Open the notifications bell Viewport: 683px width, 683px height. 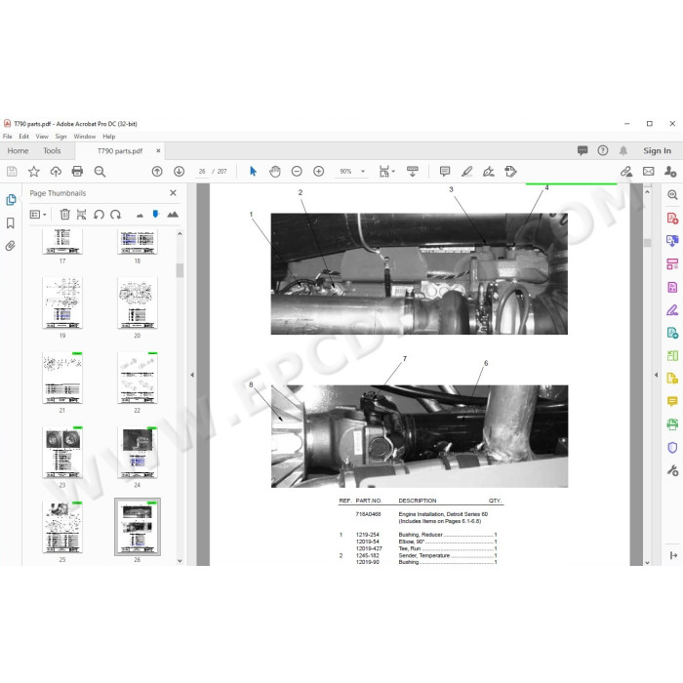click(623, 150)
